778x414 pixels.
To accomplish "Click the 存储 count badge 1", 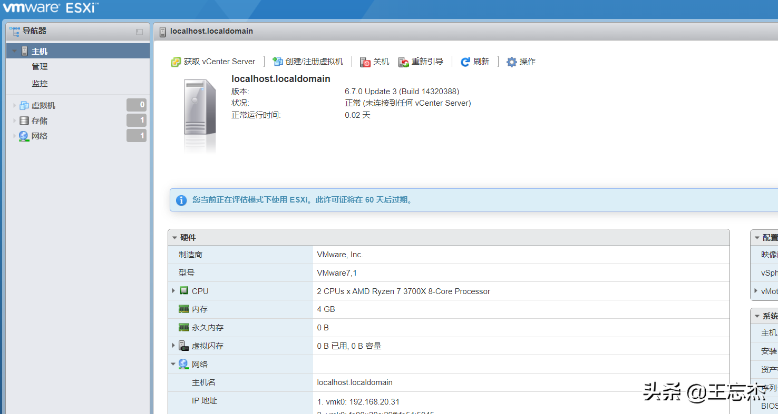I will (x=137, y=120).
